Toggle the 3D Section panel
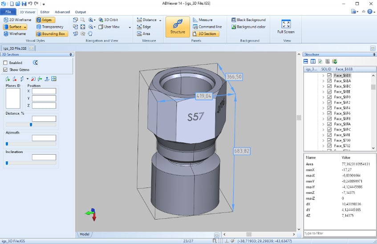The width and height of the screenshot is (377, 244). (206, 34)
